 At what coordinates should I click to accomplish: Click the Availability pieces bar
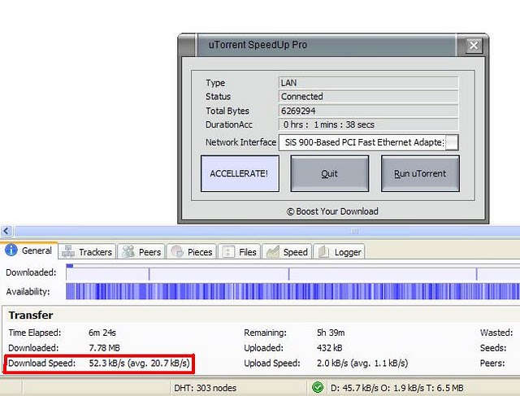(292, 291)
